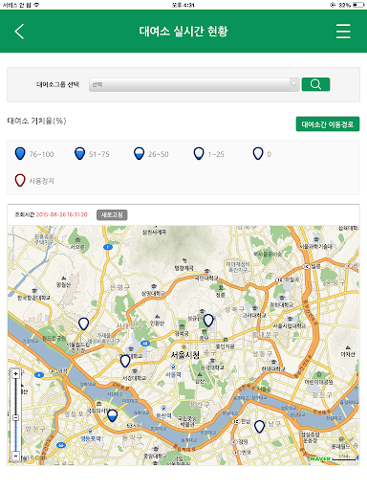Zoom out with the map minus button
The image size is (367, 490).
15,456
